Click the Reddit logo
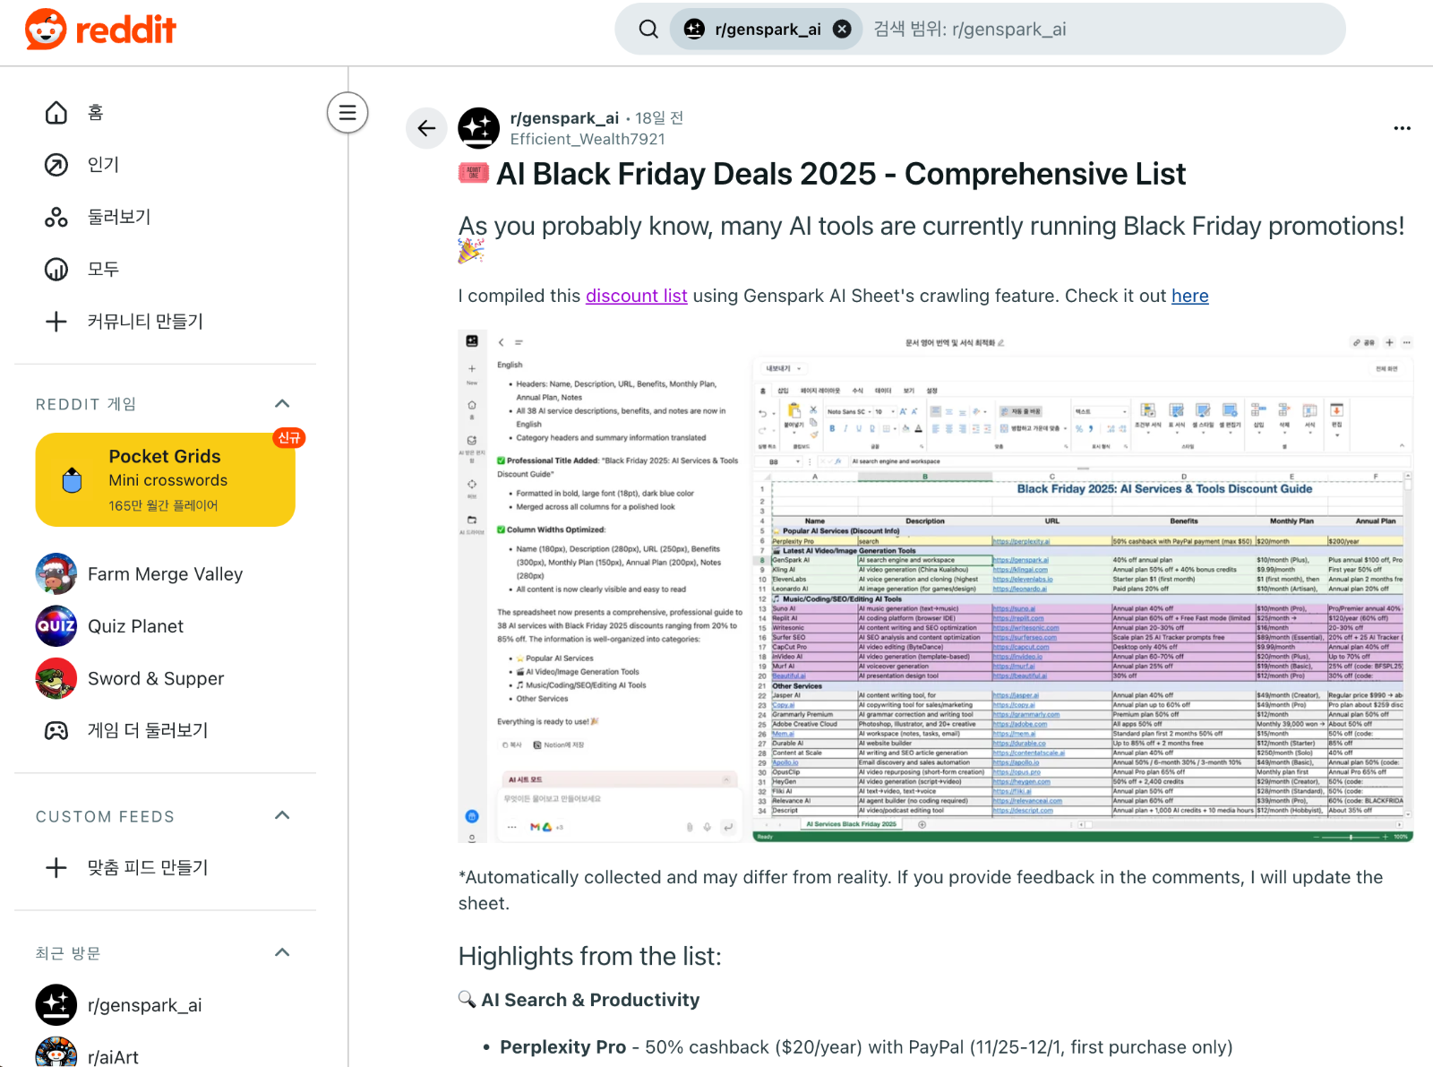This screenshot has width=1433, height=1067. tap(100, 30)
